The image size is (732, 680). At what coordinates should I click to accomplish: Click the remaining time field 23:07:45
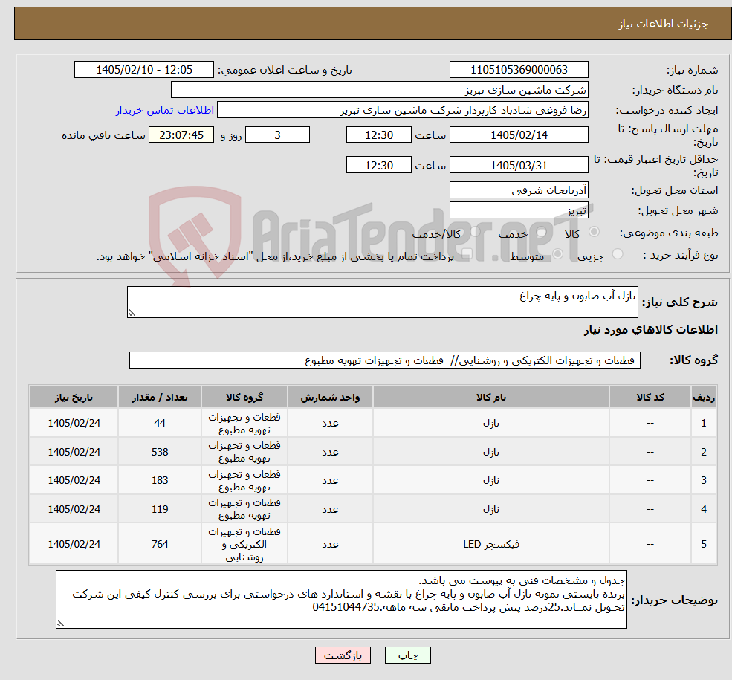[181, 135]
